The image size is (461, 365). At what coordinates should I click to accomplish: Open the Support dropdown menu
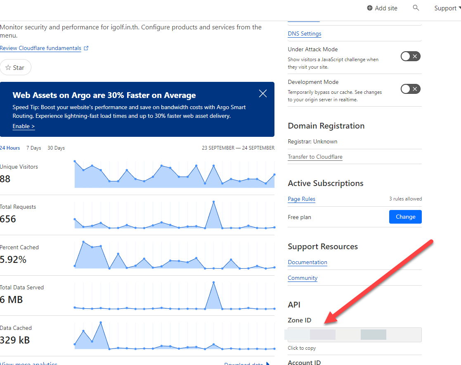coord(447,8)
